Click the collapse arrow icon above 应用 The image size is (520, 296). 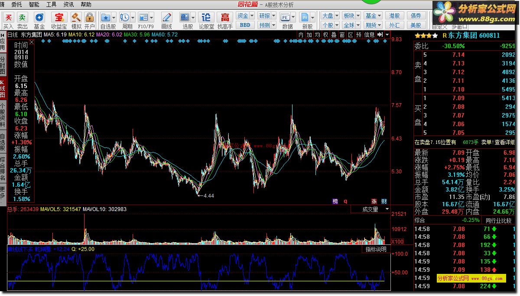coord(3,35)
